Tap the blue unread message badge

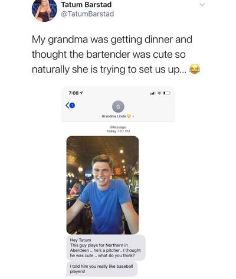73,106
